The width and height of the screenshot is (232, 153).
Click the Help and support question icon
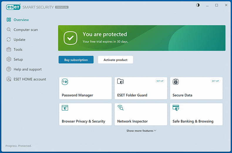tap(9, 69)
